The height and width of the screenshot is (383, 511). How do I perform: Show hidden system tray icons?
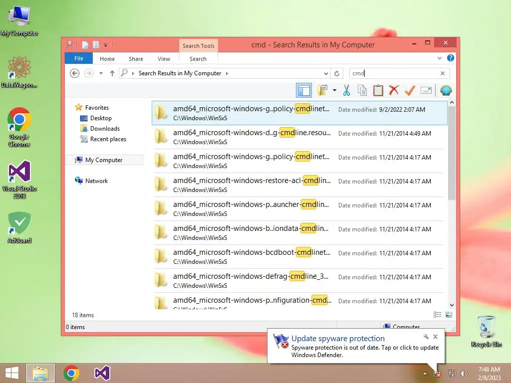click(425, 374)
